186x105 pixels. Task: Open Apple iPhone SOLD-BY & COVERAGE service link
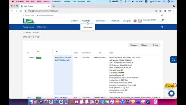pyautogui.click(x=63, y=59)
